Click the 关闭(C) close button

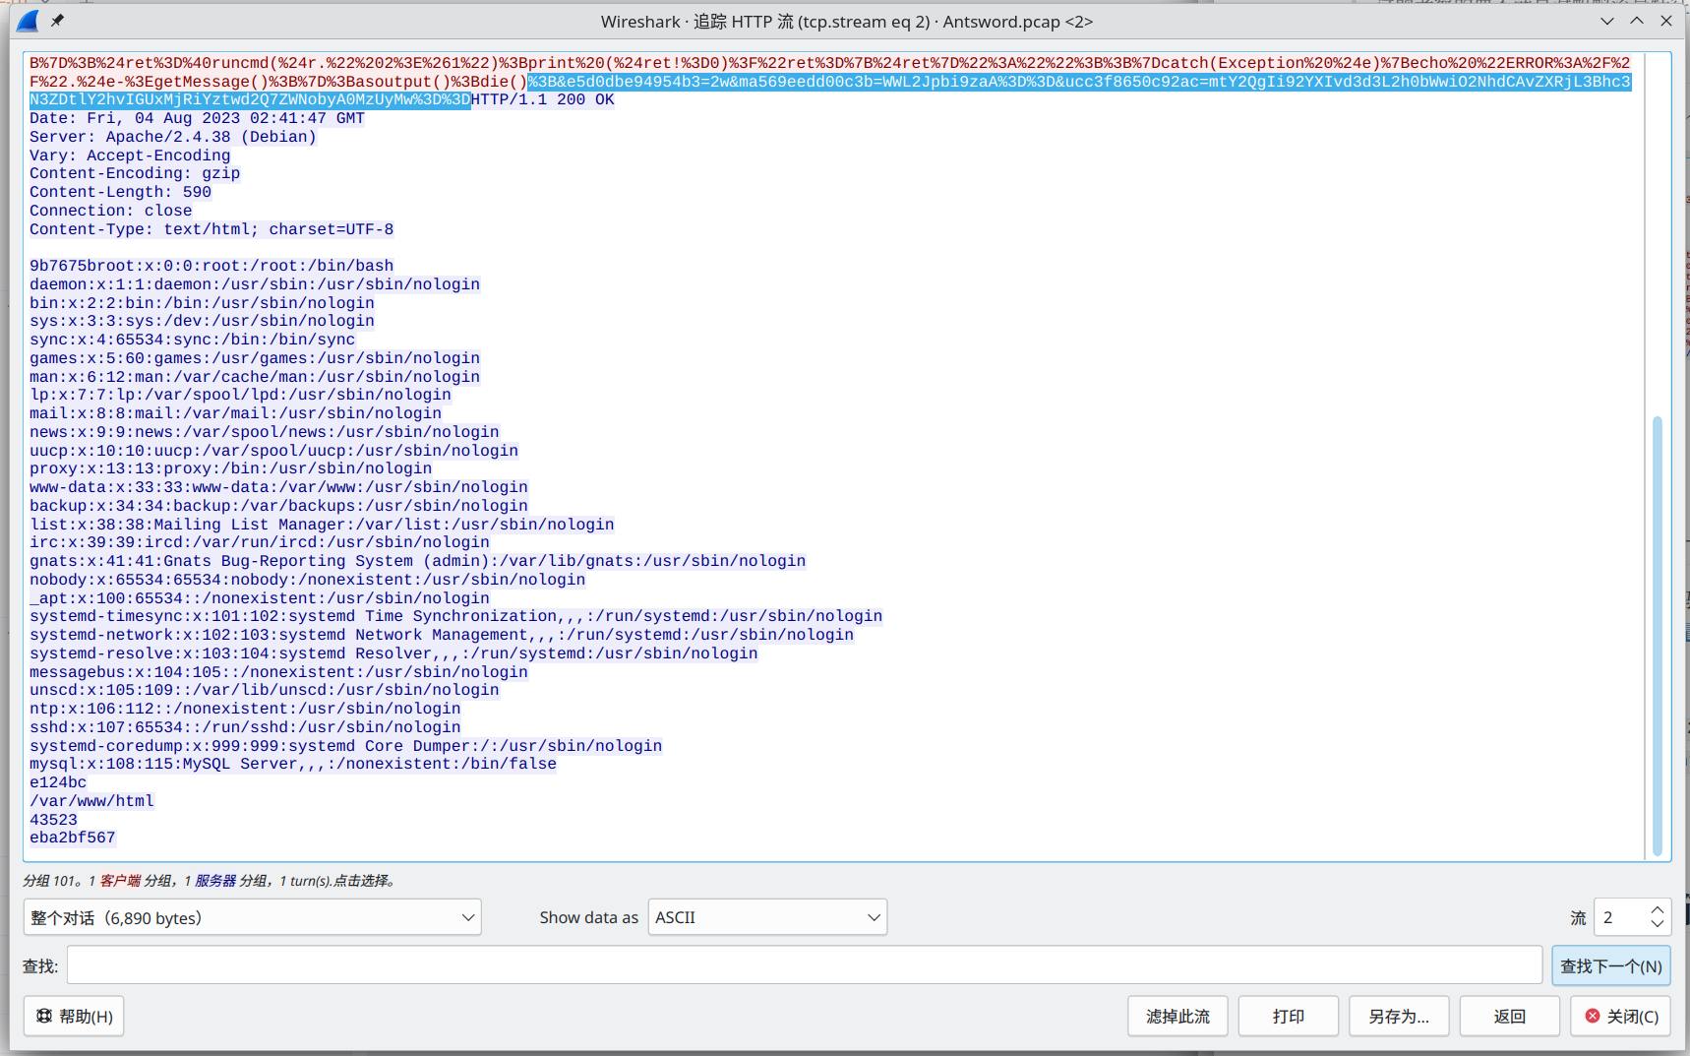click(x=1621, y=1016)
